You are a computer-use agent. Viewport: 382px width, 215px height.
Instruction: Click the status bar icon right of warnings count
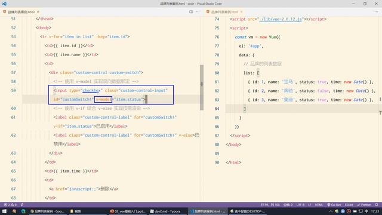coord(22,205)
